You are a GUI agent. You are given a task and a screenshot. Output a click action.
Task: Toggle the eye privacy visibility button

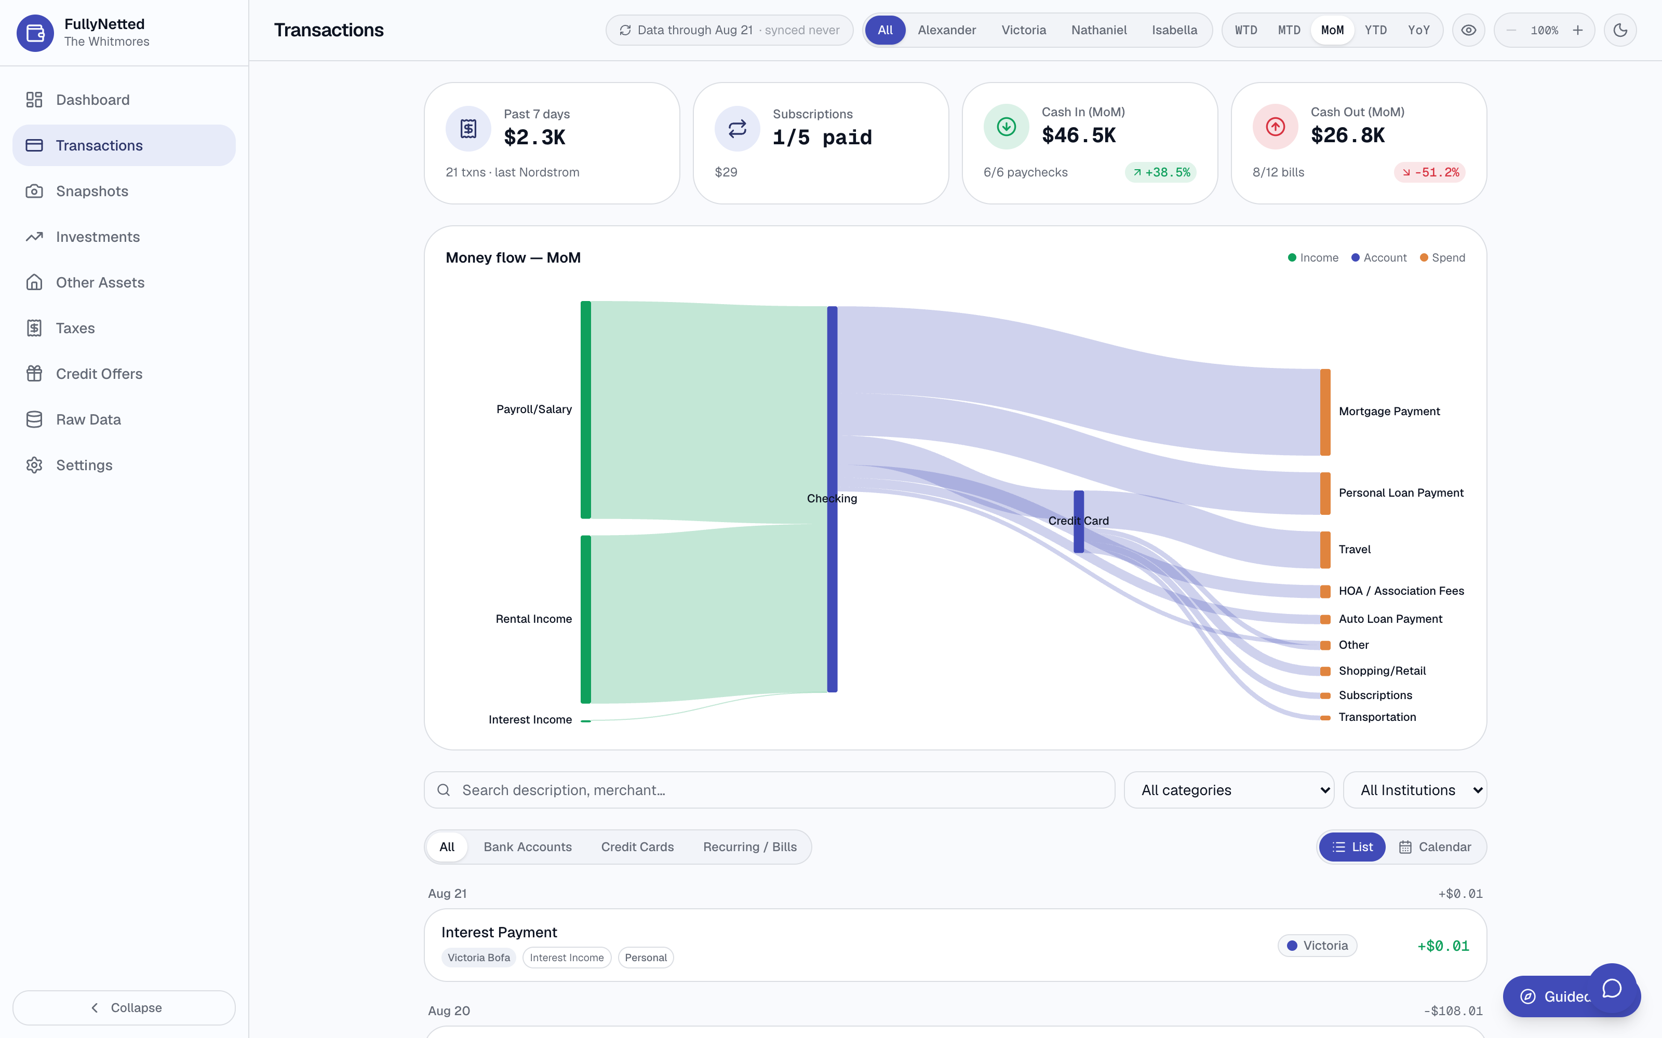(x=1468, y=30)
